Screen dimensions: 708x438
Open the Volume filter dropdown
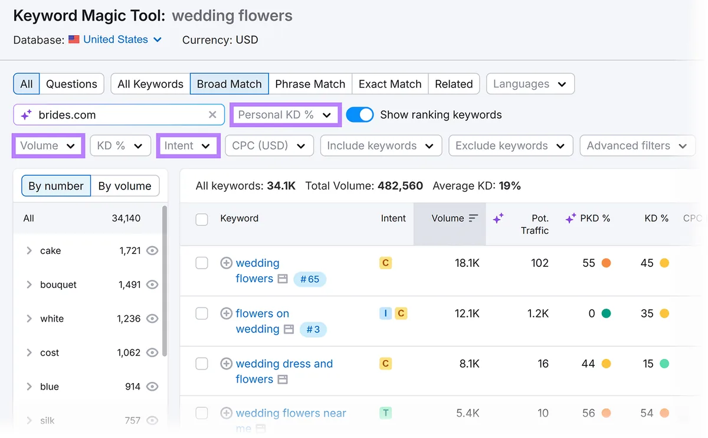(x=48, y=146)
